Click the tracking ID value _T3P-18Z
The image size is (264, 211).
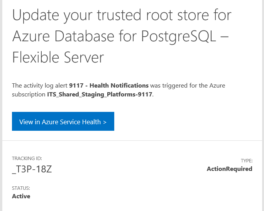tap(32, 169)
